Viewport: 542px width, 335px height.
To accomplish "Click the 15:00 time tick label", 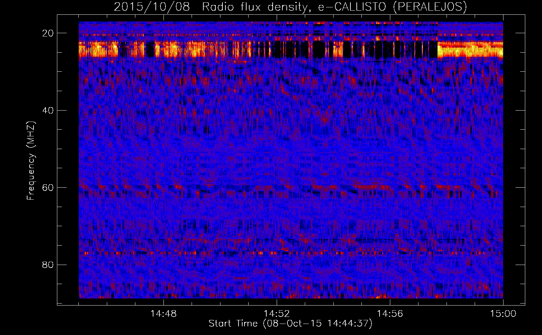I will click(503, 314).
